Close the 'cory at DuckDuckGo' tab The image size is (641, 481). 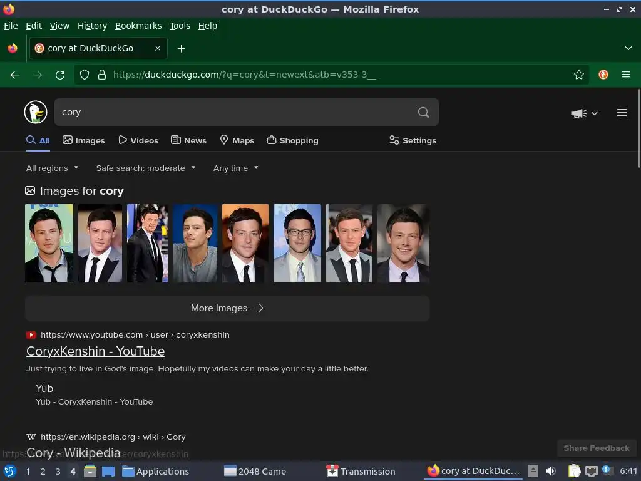pyautogui.click(x=157, y=48)
